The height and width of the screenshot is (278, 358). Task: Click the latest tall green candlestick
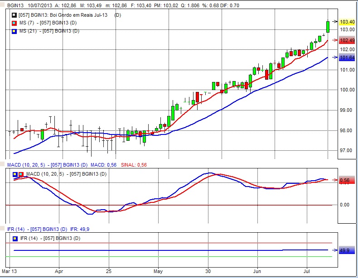pos(328,27)
